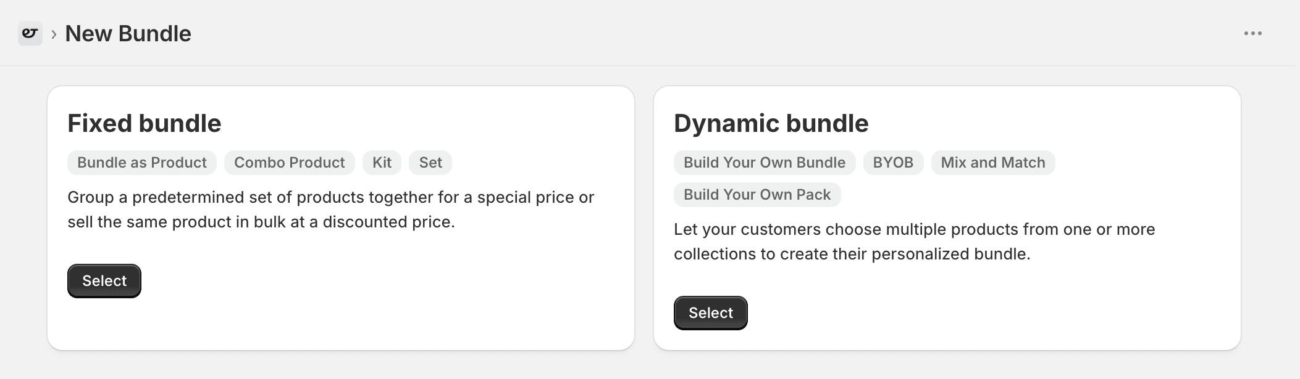Click the breadcrumb chevron separator
1300x379 pixels.
point(54,34)
